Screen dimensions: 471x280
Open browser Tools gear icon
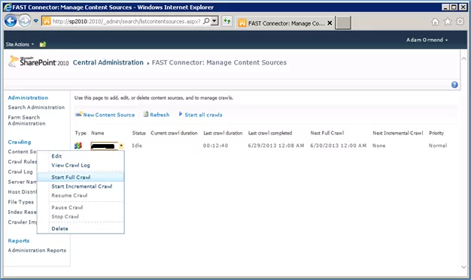(460, 22)
